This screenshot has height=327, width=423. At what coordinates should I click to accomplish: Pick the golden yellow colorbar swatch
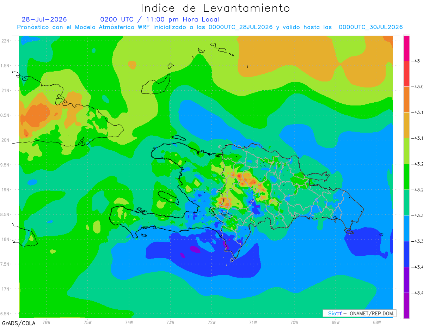406,125
